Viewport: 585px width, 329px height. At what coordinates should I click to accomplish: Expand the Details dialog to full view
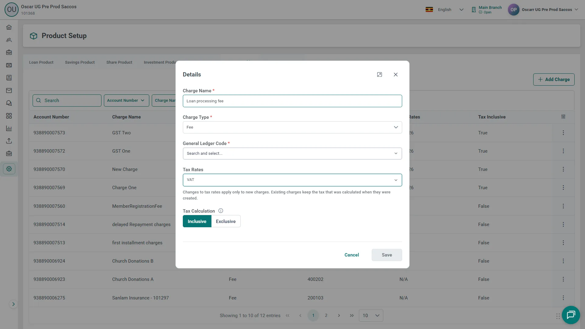tap(379, 75)
